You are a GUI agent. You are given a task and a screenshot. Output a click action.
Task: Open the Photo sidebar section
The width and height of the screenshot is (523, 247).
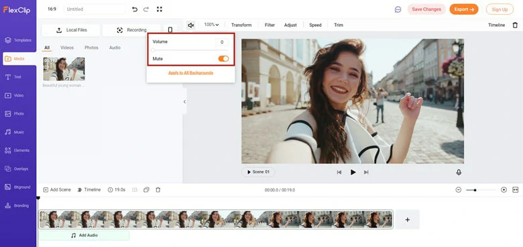[15, 114]
